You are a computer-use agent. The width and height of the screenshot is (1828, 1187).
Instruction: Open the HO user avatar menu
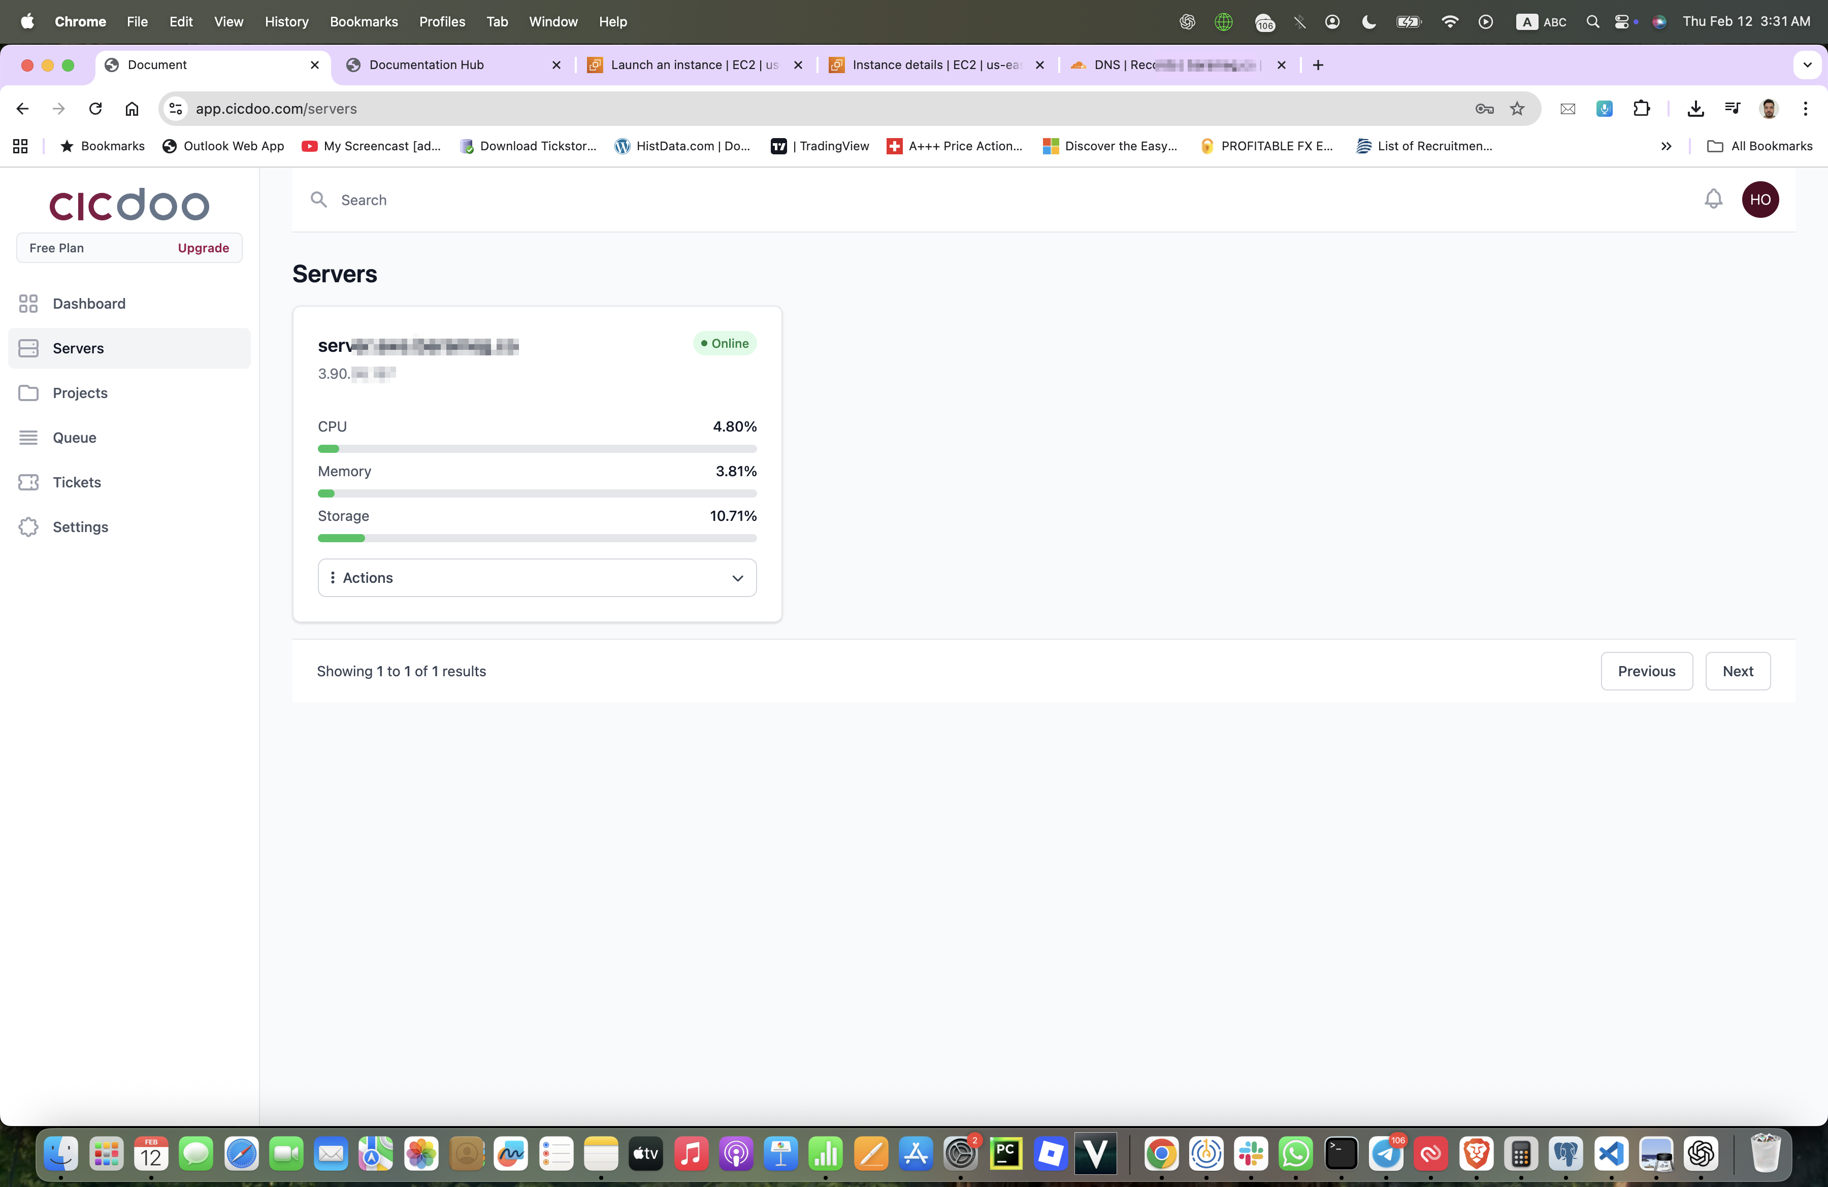pyautogui.click(x=1759, y=200)
